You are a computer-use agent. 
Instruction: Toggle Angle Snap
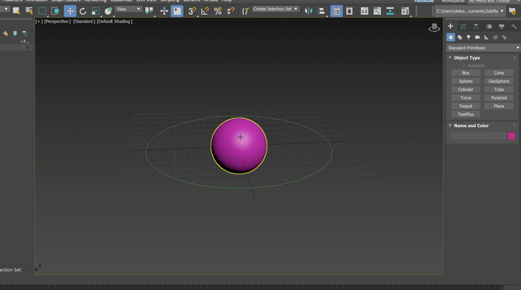205,11
